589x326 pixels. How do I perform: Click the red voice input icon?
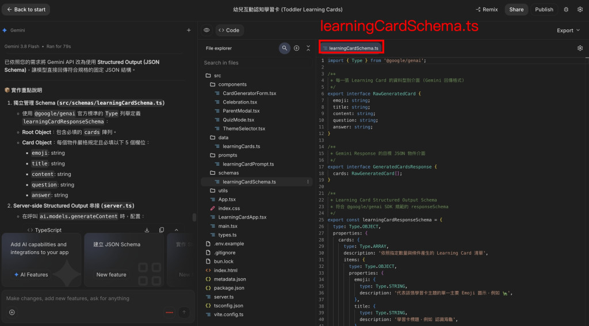click(170, 312)
